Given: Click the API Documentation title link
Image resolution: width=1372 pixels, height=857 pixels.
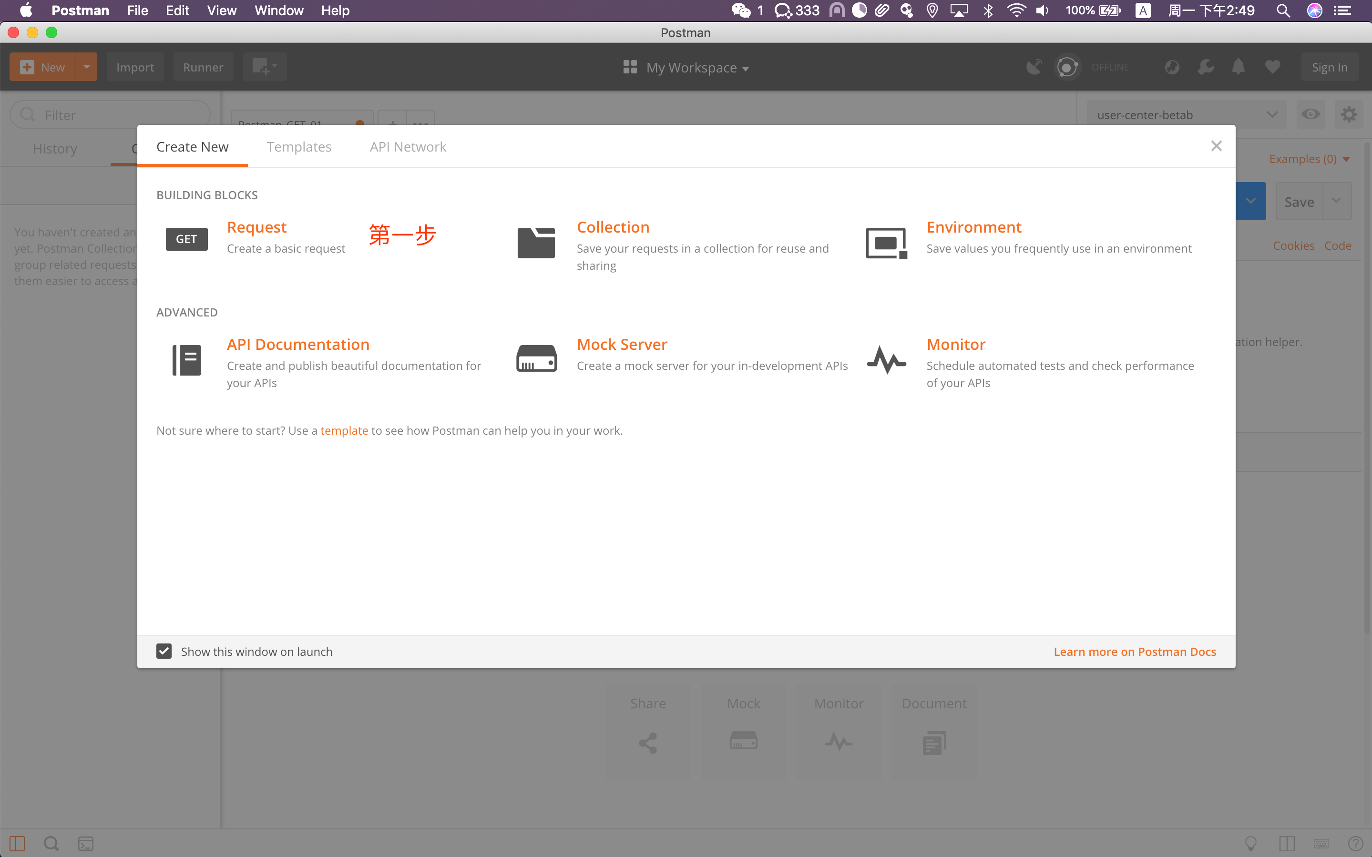Looking at the screenshot, I should point(298,345).
